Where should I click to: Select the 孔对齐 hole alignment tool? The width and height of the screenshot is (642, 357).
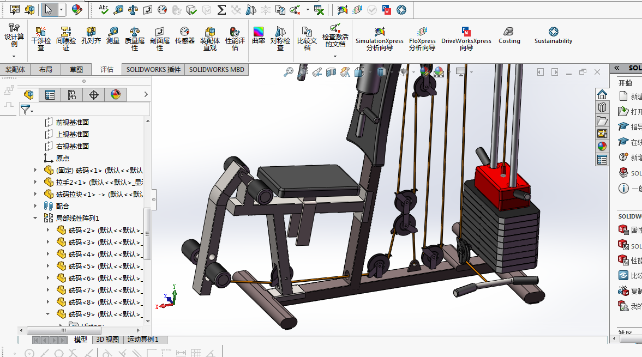pos(91,35)
